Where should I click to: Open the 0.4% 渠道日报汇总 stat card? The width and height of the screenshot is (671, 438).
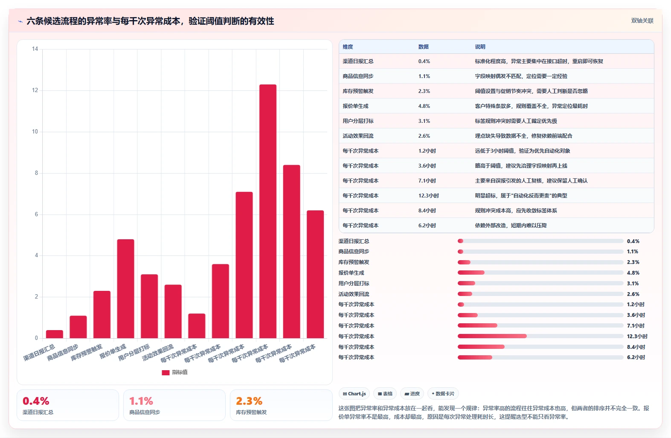click(x=68, y=405)
